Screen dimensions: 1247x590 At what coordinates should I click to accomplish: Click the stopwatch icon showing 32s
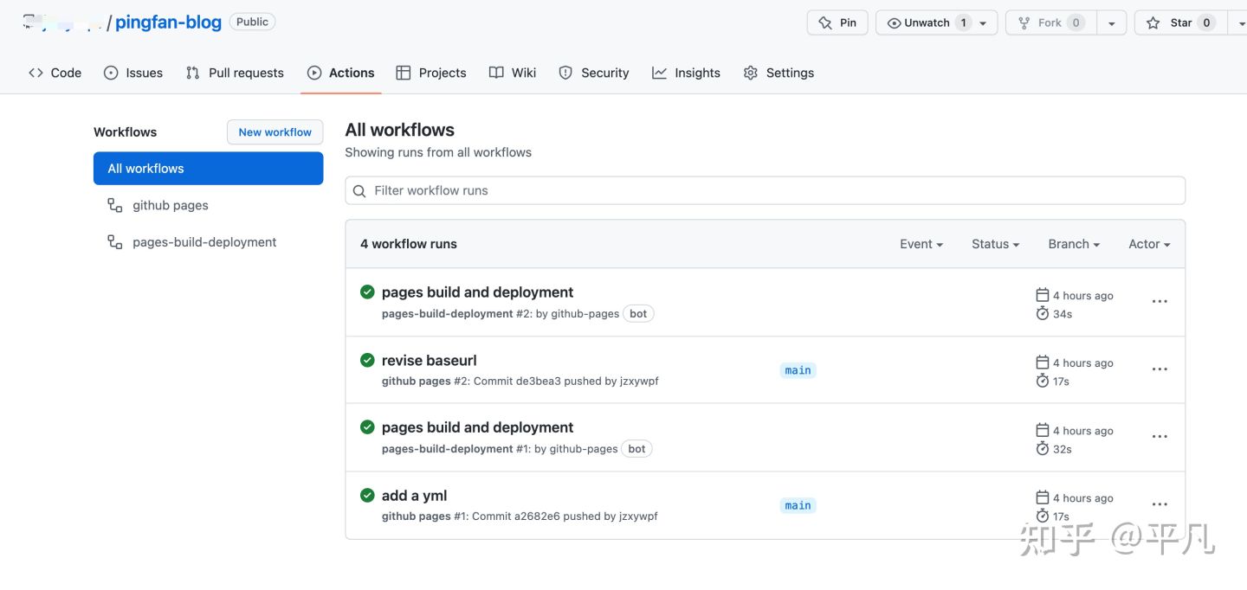point(1043,448)
